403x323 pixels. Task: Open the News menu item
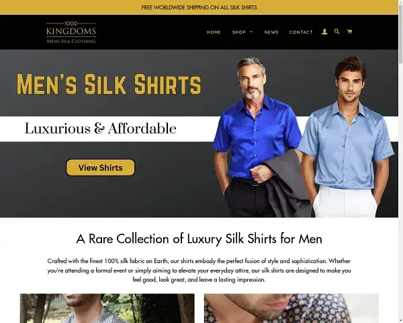pyautogui.click(x=271, y=32)
